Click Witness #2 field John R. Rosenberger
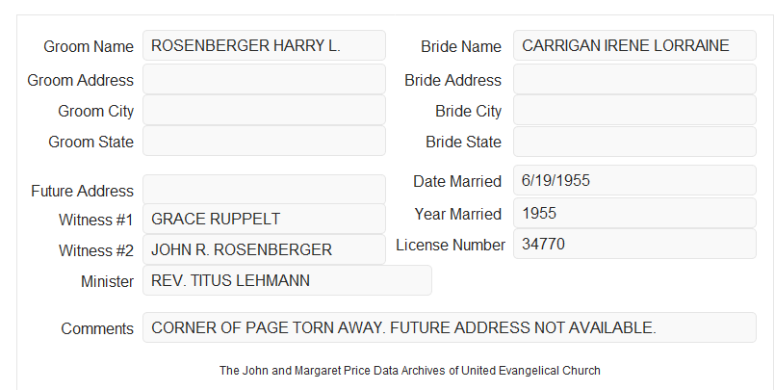 point(264,249)
